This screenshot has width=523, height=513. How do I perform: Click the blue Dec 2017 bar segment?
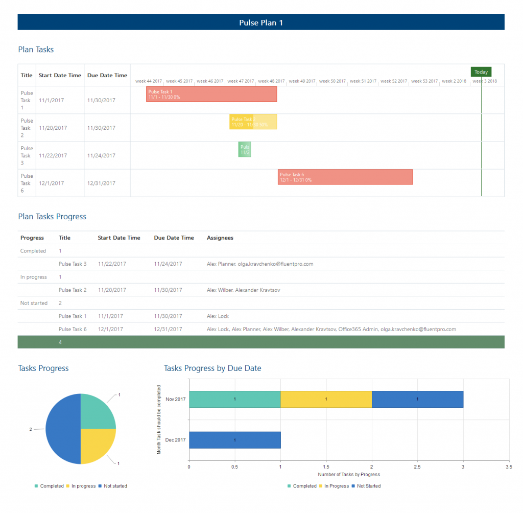coord(235,439)
